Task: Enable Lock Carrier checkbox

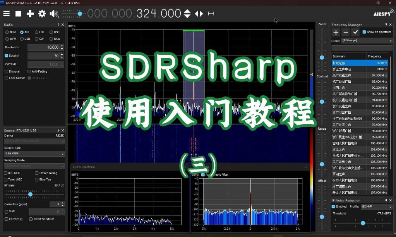Action: pyautogui.click(x=6, y=78)
